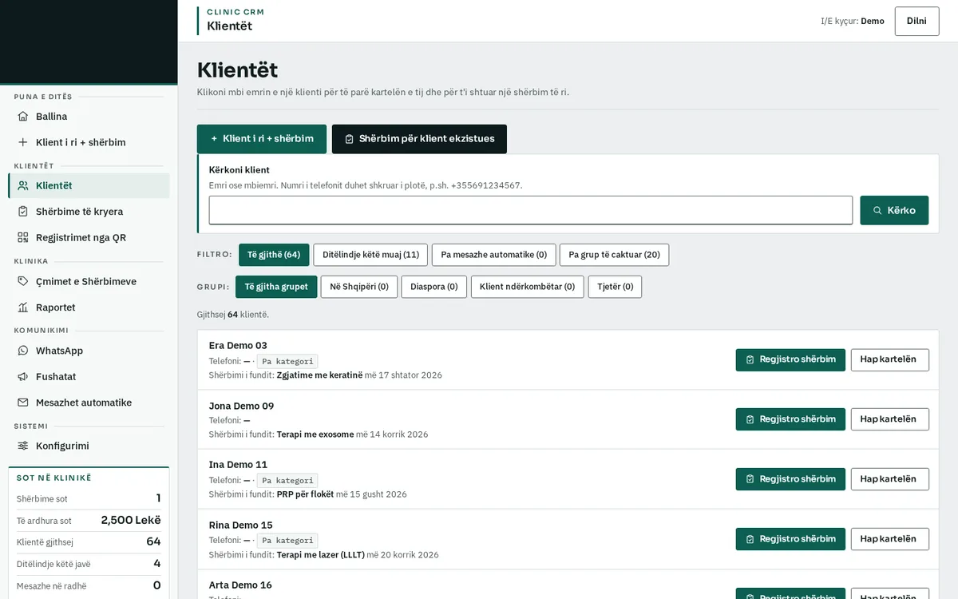Image resolution: width=958 pixels, height=599 pixels.
Task: Click Terapi me exosome service text
Action: (x=315, y=434)
